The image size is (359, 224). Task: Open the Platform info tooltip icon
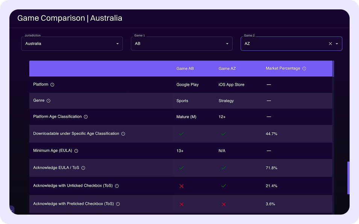tap(53, 85)
